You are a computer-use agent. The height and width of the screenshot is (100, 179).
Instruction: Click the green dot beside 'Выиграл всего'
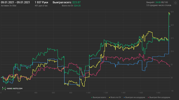[92, 97]
